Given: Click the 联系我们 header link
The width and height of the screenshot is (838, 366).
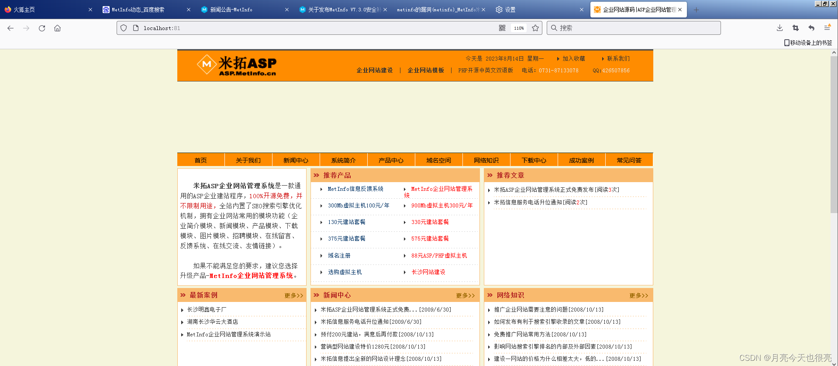Looking at the screenshot, I should pyautogui.click(x=618, y=58).
